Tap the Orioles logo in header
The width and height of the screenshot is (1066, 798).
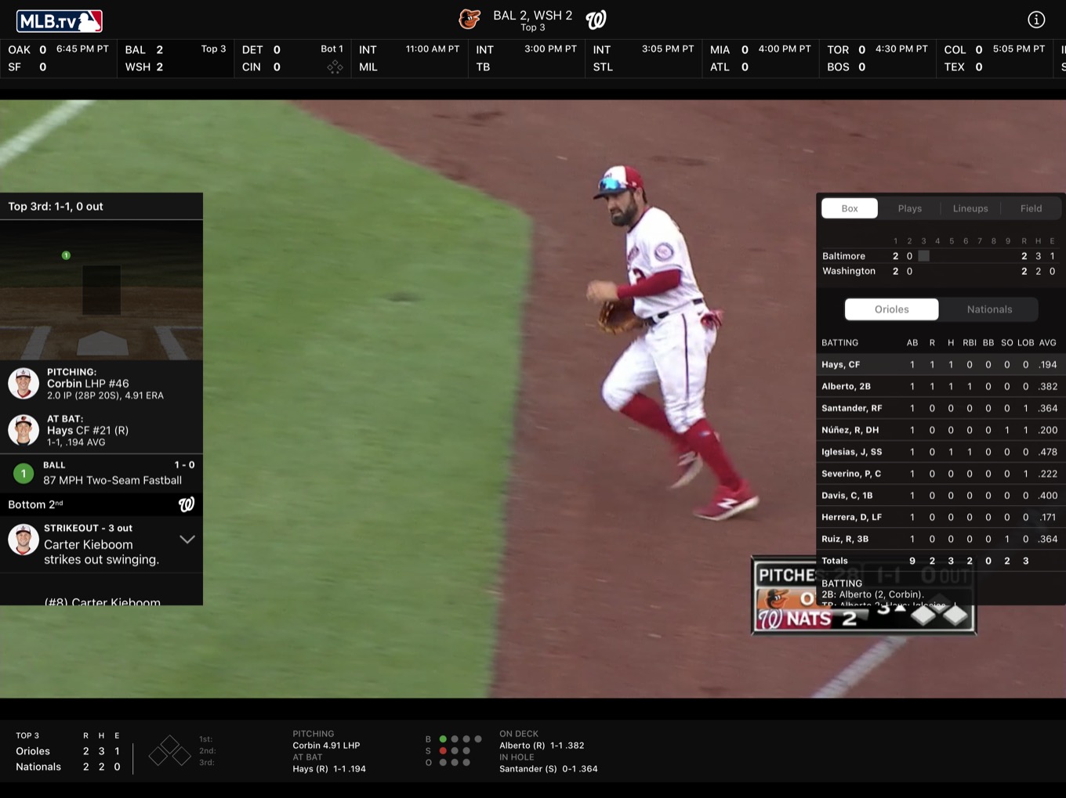[470, 20]
